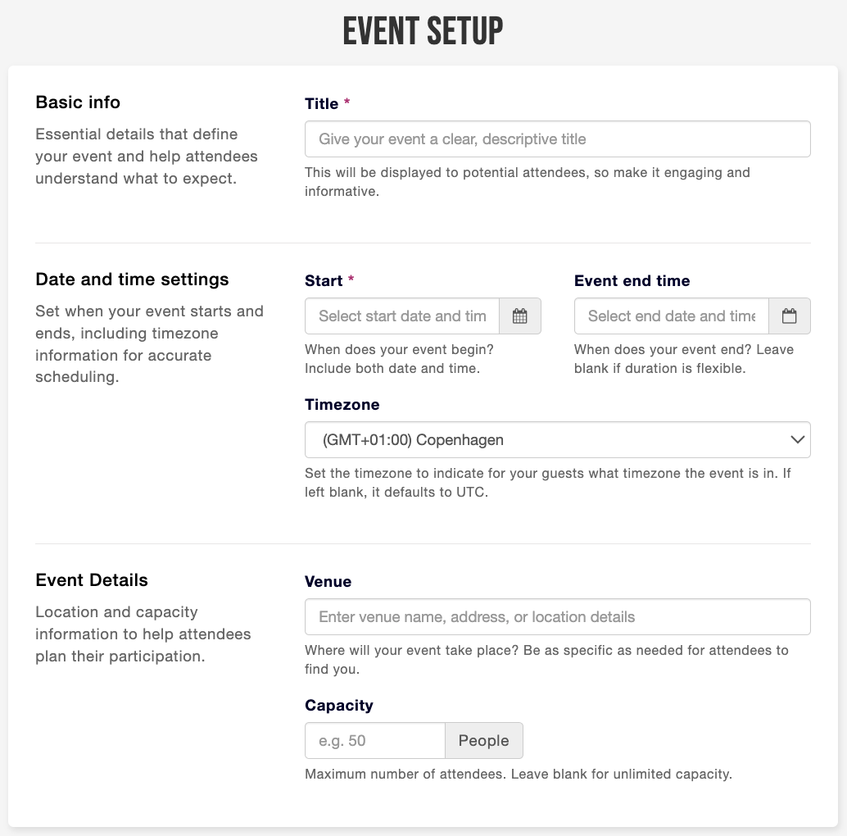Click the Title field label
Screen dimensions: 847x836
point(321,104)
